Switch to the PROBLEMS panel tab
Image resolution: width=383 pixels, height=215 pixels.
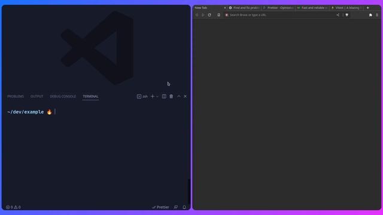pos(16,97)
